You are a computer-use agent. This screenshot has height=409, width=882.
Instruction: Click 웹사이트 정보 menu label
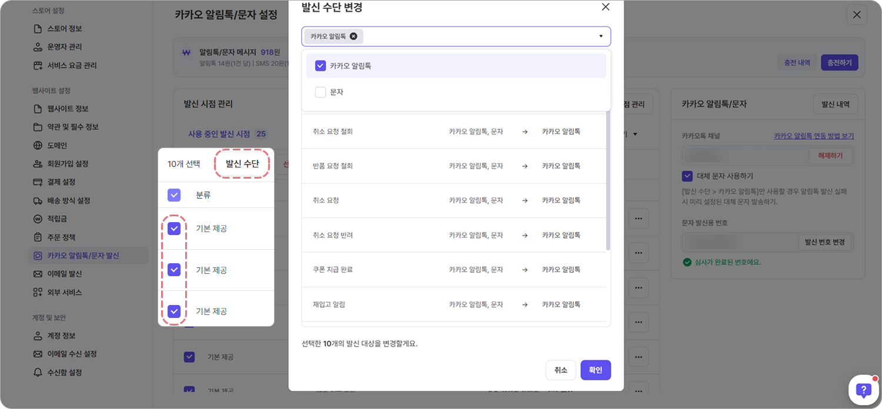[x=68, y=109]
